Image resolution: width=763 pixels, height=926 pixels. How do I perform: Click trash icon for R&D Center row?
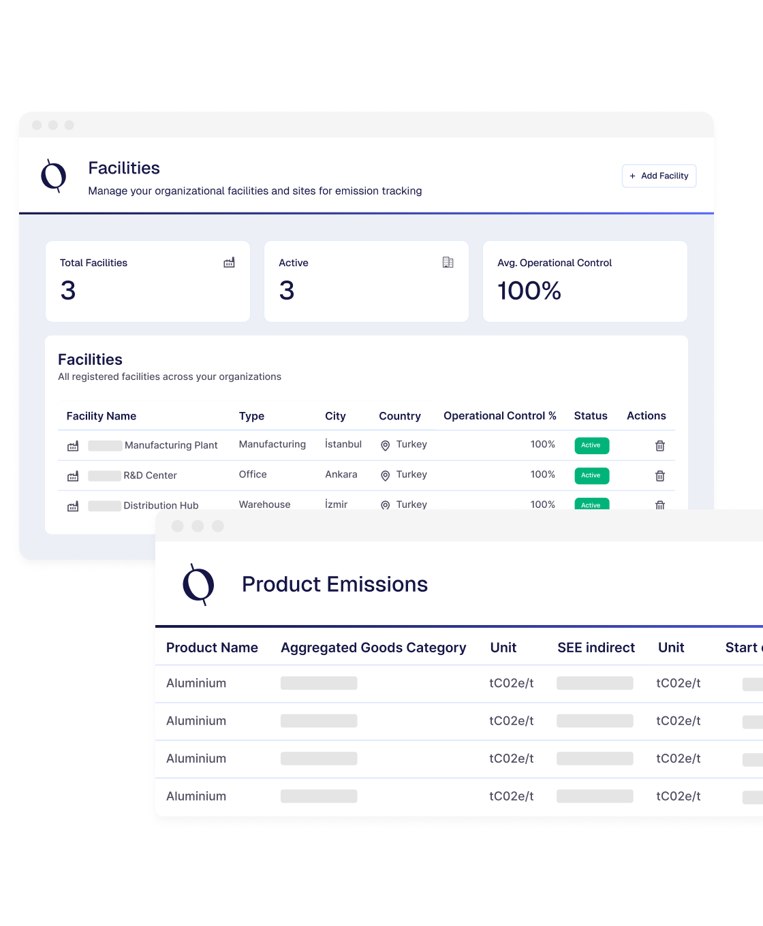pos(659,476)
